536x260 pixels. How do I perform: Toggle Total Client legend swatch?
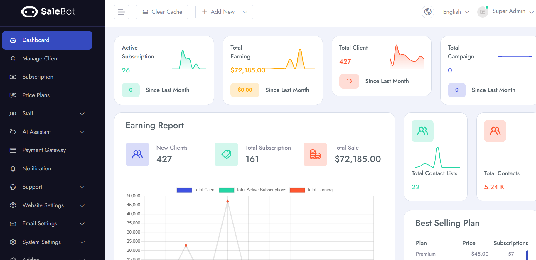184,190
